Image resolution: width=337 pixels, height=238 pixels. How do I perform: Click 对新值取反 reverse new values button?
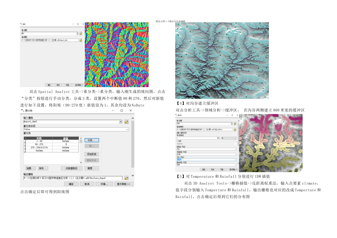pyautogui.click(x=72, y=168)
